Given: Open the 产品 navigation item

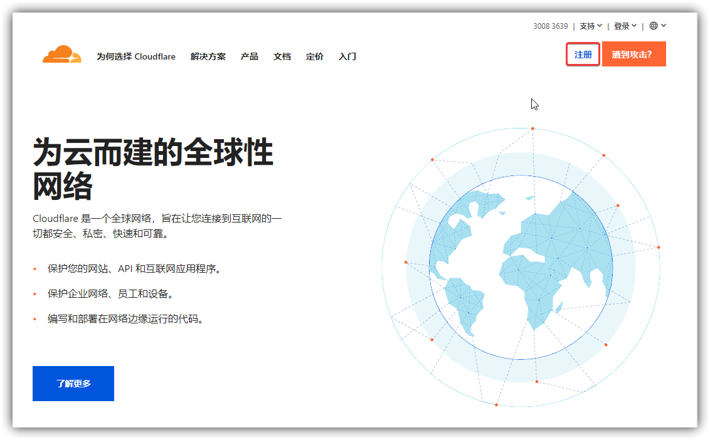Looking at the screenshot, I should point(250,56).
